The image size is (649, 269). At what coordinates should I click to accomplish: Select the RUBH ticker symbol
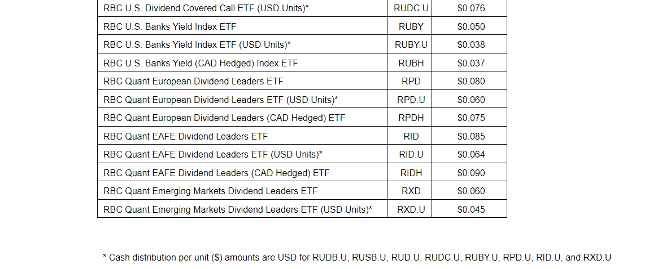click(411, 63)
